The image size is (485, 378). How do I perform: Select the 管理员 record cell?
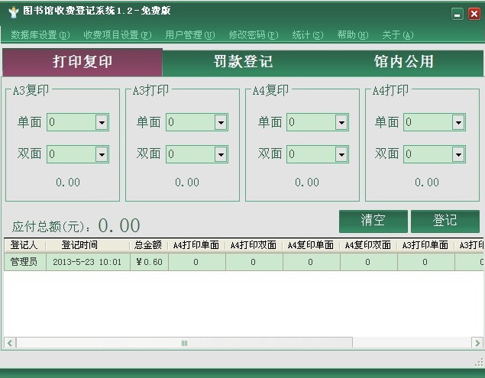click(x=24, y=262)
